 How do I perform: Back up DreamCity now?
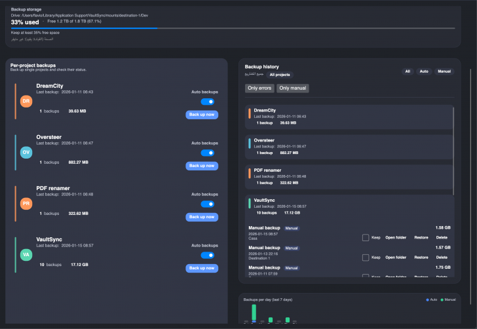pos(202,115)
